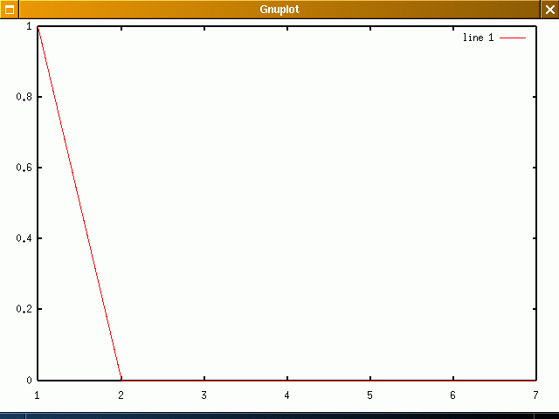Screen dimensions: 559x419
Task: Click the x-axis label 3
Action: point(204,395)
